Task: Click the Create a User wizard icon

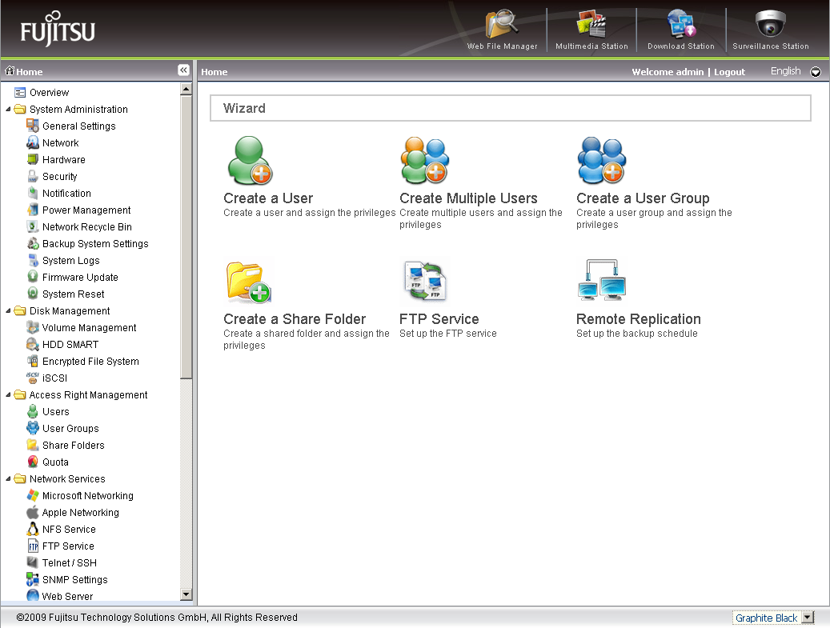Action: (249, 161)
